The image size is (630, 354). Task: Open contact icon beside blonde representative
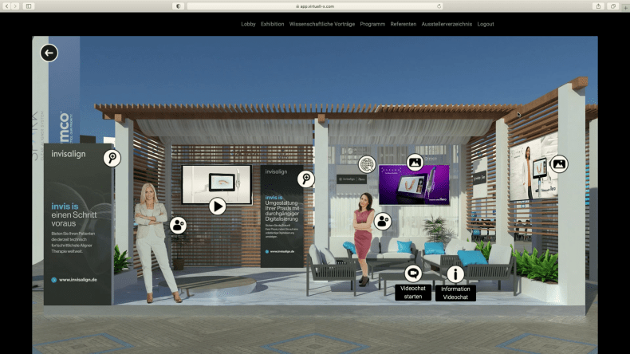click(x=178, y=226)
